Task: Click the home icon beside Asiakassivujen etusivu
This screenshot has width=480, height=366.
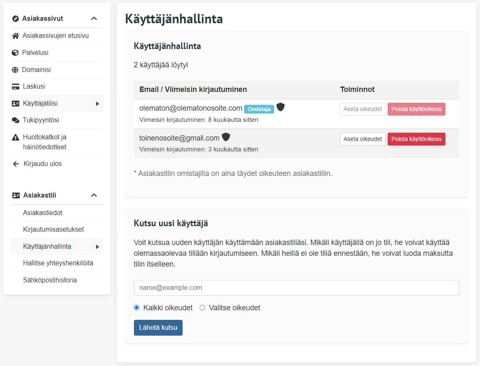Action: tap(15, 36)
